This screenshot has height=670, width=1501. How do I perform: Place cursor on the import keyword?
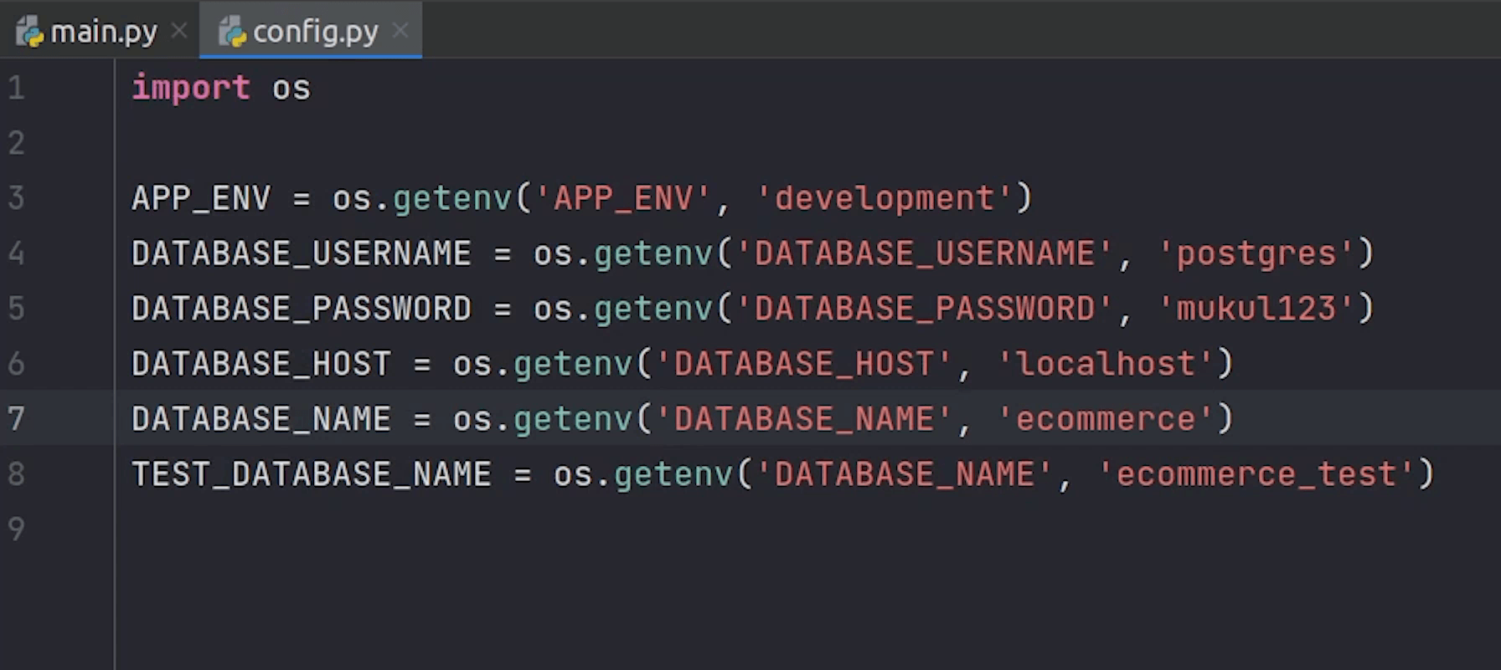coord(191,88)
